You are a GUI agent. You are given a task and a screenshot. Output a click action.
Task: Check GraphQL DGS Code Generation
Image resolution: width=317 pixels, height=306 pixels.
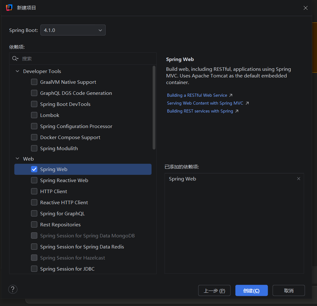[x=34, y=93]
